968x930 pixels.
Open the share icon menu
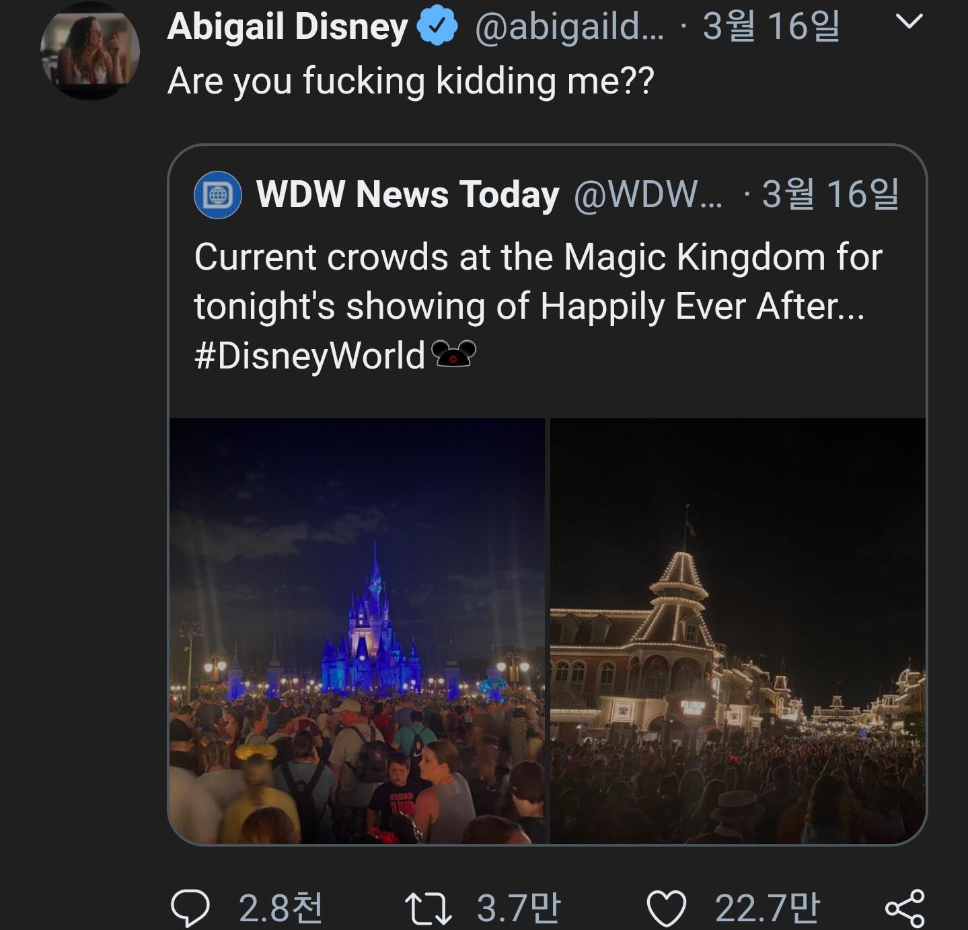click(x=905, y=908)
